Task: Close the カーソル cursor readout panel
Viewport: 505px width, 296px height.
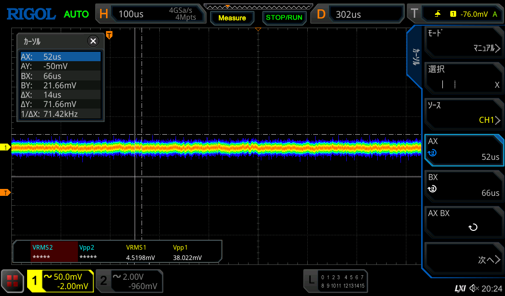Action: (93, 41)
